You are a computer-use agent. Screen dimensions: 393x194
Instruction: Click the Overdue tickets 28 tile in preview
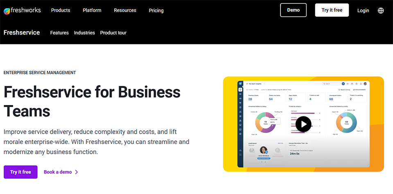(x=255, y=97)
